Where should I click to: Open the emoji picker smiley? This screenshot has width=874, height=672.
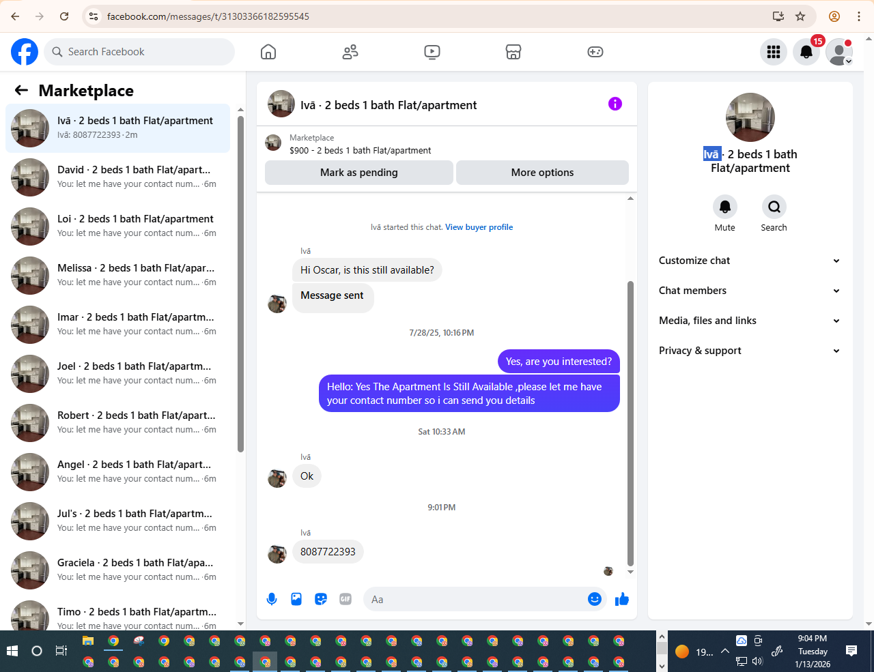[x=595, y=599]
